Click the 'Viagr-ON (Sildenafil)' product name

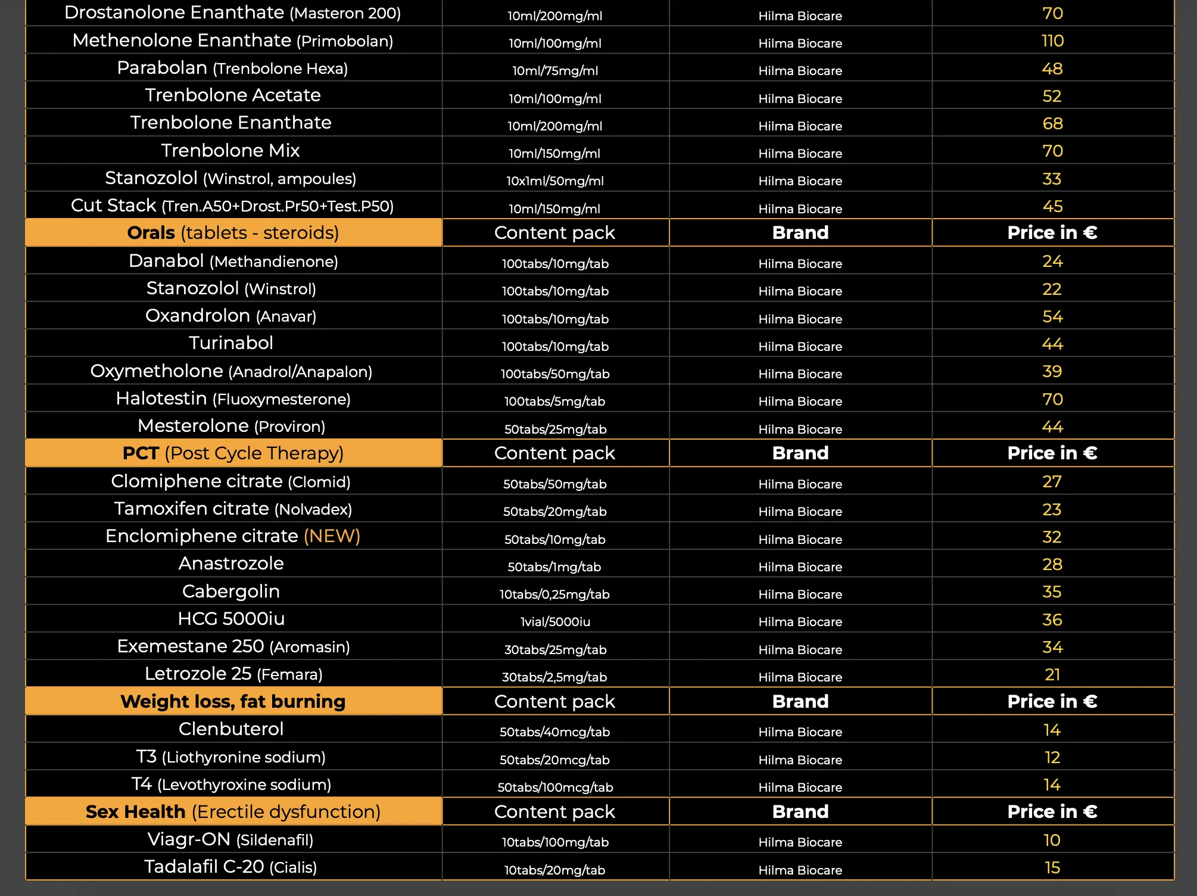[230, 839]
